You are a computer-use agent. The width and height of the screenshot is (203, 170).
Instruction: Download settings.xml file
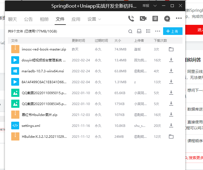click(171, 126)
